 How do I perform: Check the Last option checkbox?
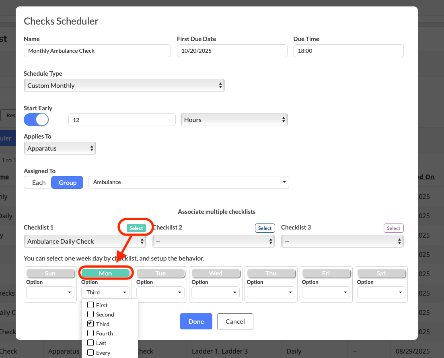point(90,343)
